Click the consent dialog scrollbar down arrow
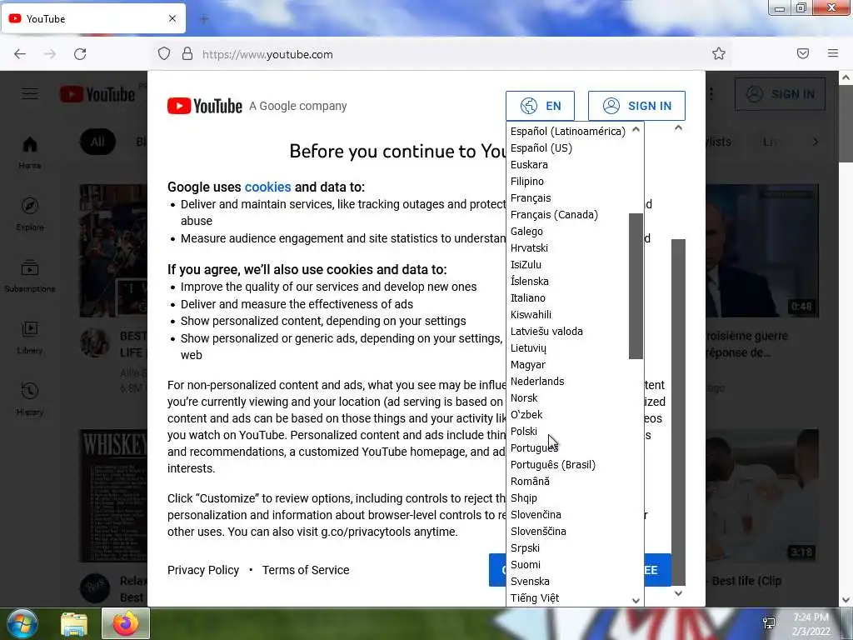 [678, 593]
